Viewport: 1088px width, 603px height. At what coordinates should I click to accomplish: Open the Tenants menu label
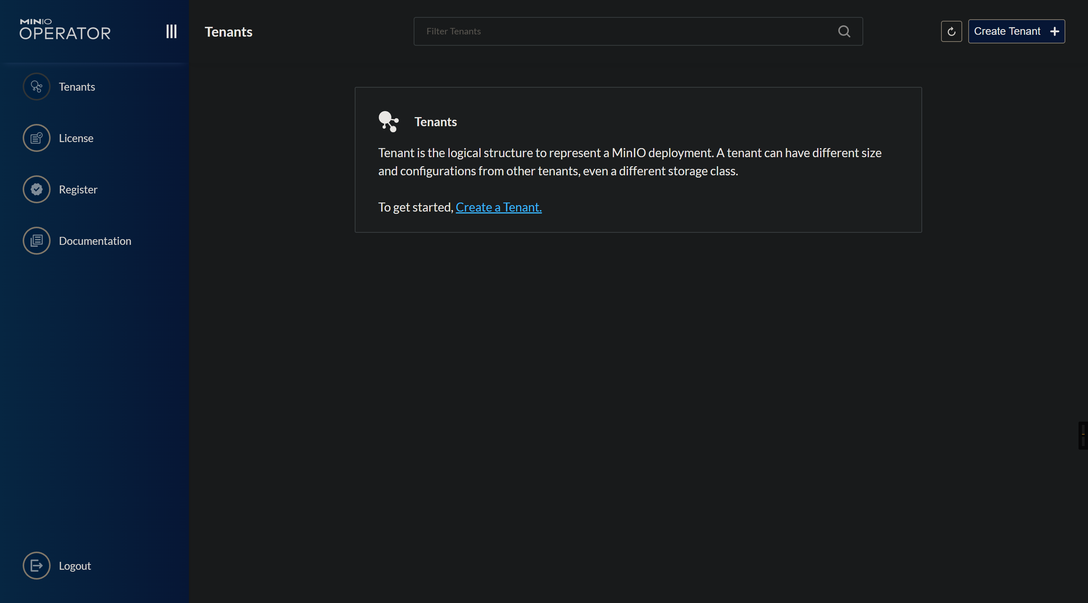click(77, 87)
